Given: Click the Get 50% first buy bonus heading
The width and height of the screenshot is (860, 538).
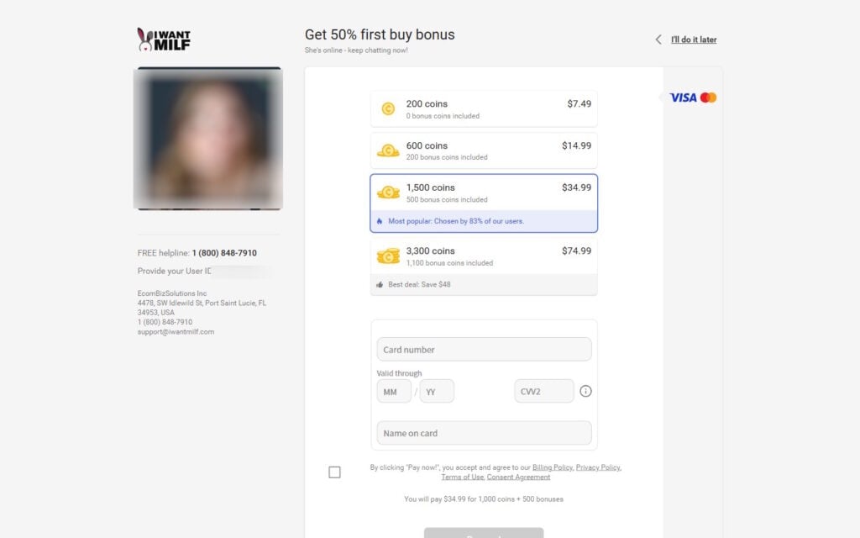Looking at the screenshot, I should tap(380, 34).
